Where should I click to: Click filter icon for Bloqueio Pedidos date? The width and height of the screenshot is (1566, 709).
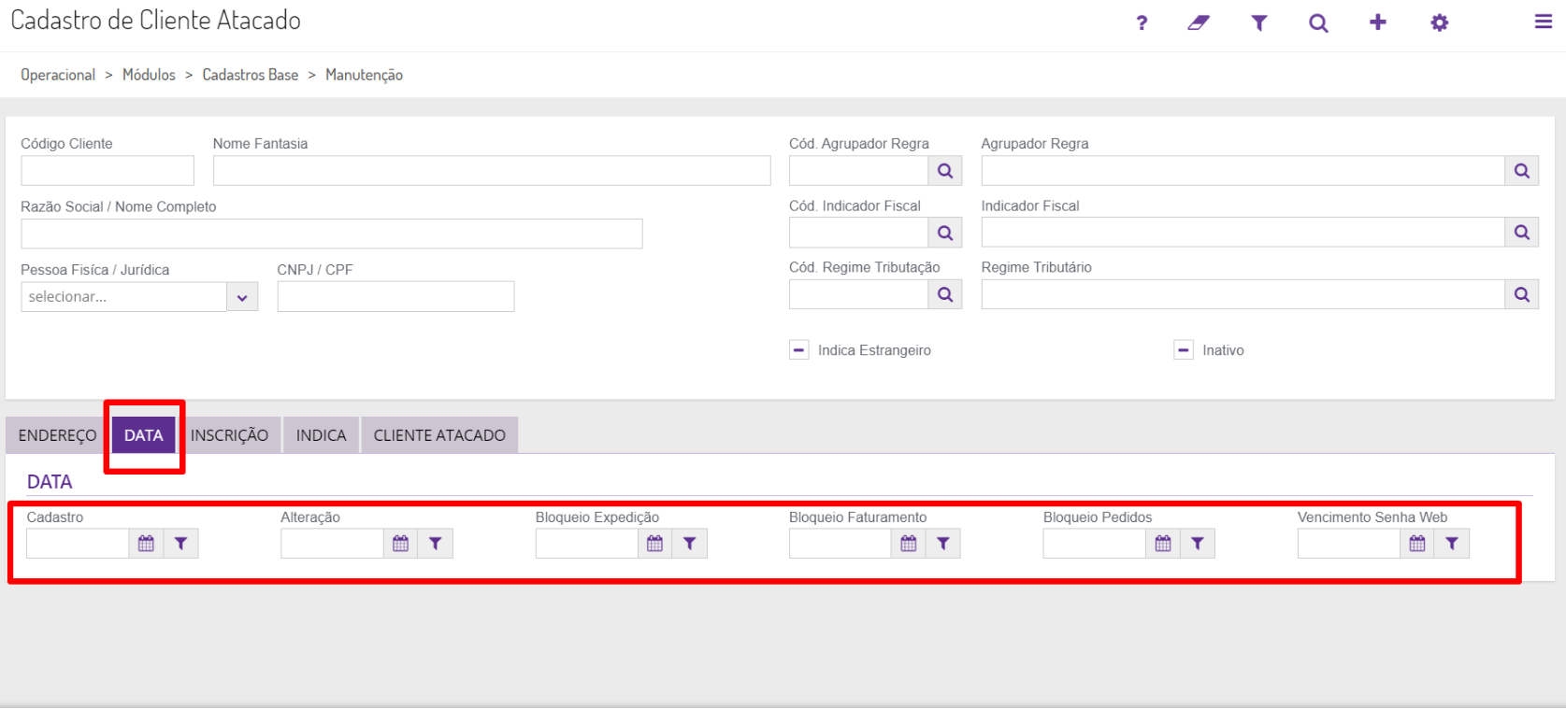(1198, 544)
